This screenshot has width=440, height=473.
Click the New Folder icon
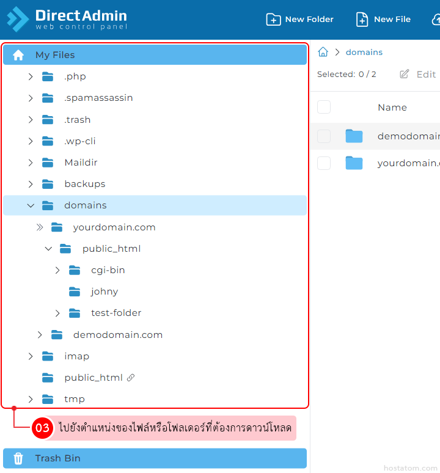tap(273, 20)
